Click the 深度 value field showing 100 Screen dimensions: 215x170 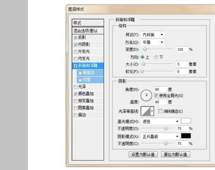(182, 49)
